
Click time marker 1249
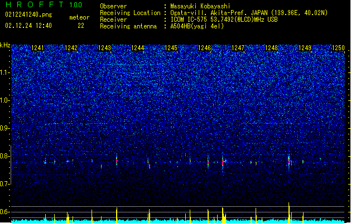tap(305, 48)
